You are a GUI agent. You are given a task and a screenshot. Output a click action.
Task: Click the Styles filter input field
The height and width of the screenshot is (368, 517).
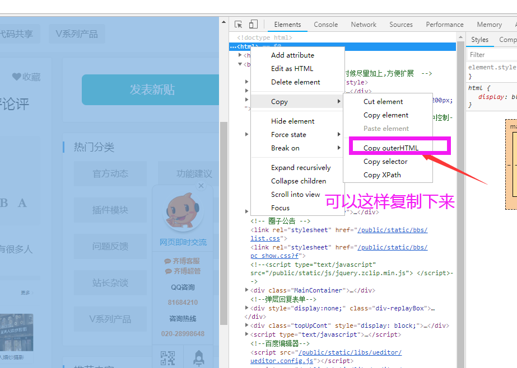tap(491, 55)
